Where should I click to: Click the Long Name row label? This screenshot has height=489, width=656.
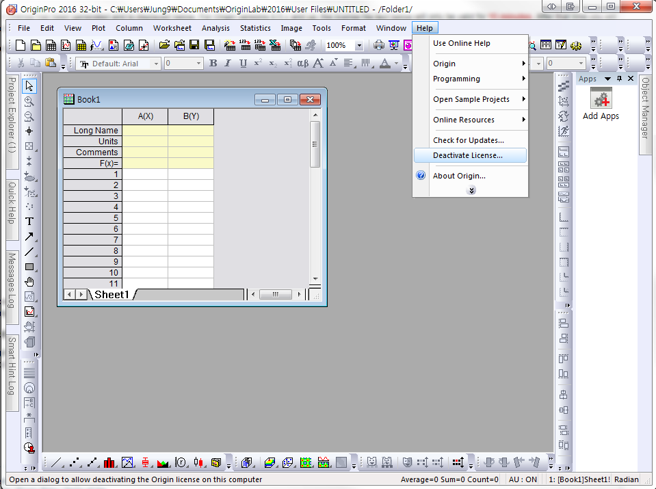[93, 131]
